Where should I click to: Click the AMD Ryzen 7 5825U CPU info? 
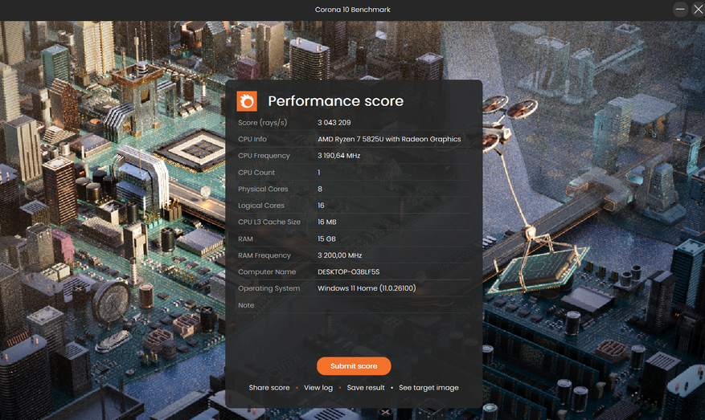[x=389, y=139]
